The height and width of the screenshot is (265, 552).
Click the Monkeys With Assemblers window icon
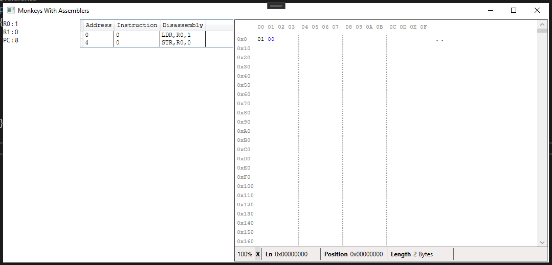11,10
